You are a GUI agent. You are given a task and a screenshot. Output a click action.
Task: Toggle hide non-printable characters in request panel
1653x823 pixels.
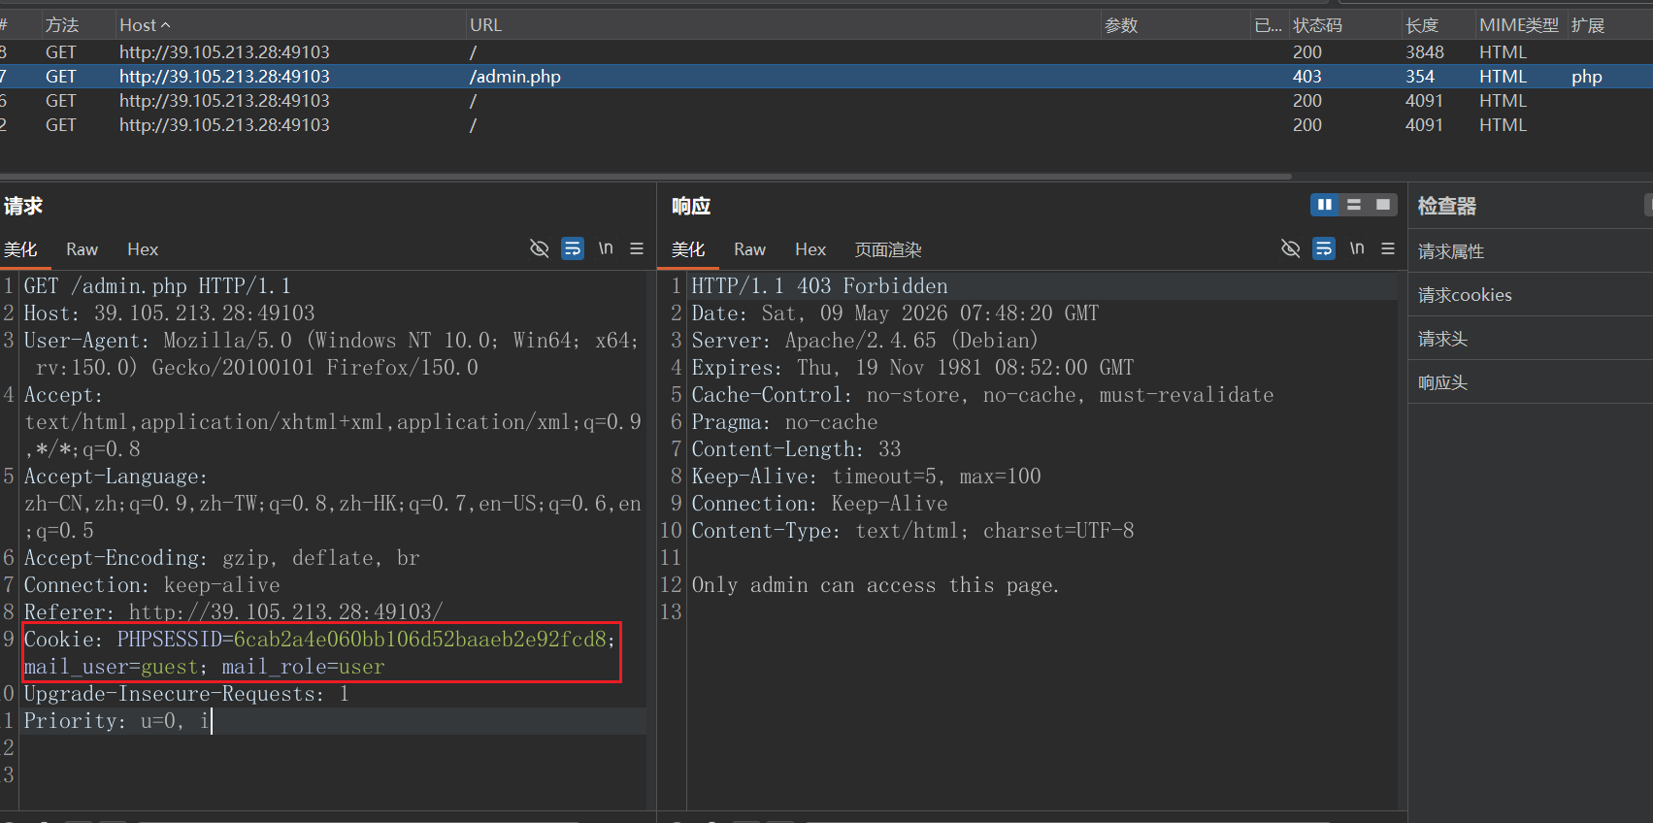coord(539,248)
